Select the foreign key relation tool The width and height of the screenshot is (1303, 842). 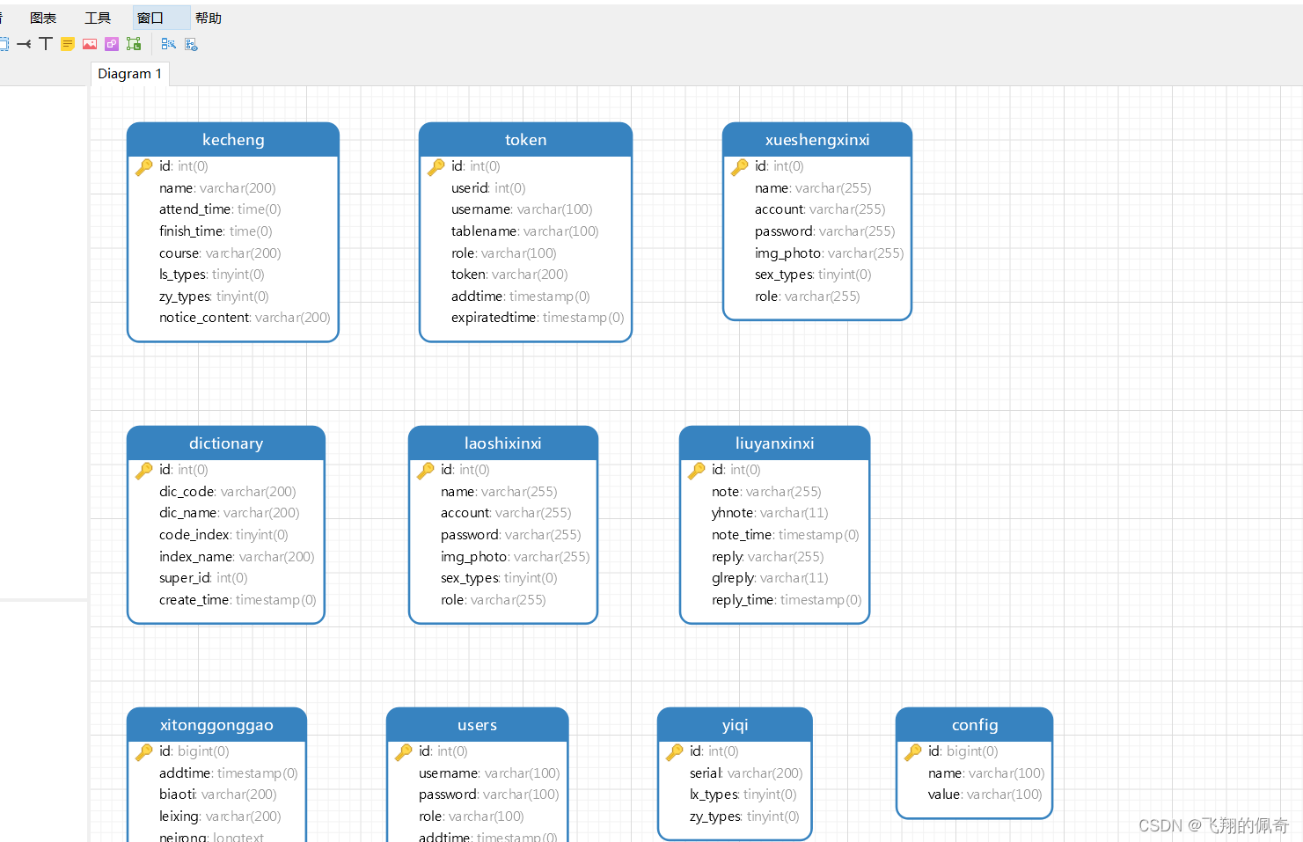tap(24, 44)
